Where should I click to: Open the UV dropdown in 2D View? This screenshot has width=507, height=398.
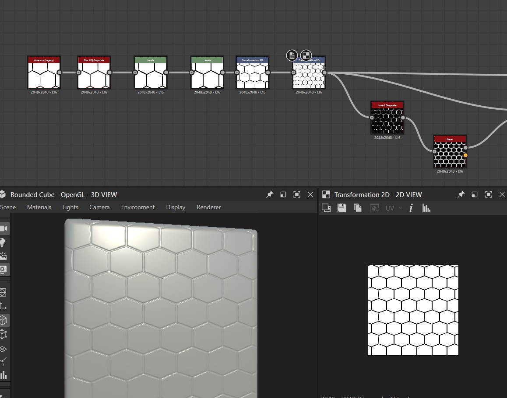[x=394, y=208]
